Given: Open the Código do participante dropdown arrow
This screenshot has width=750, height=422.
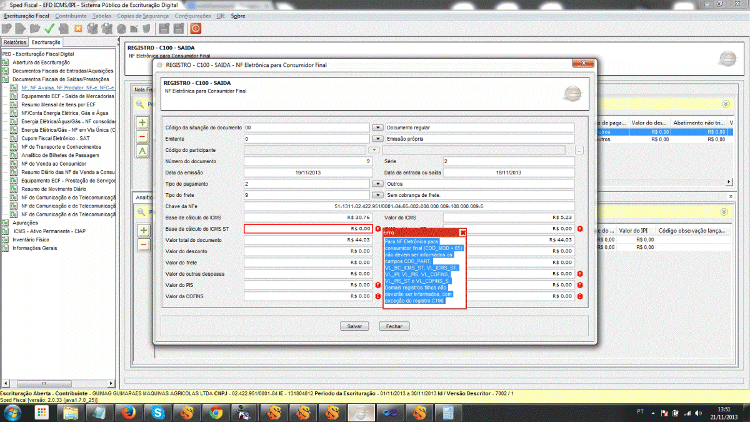Looking at the screenshot, I should [374, 150].
